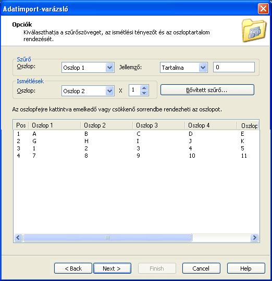This screenshot has height=281, width=272.
Task: Click the horizontal scrollbar thumb
Action: [107, 238]
